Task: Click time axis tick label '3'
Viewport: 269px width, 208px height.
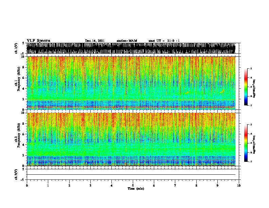Action: pos(90,185)
